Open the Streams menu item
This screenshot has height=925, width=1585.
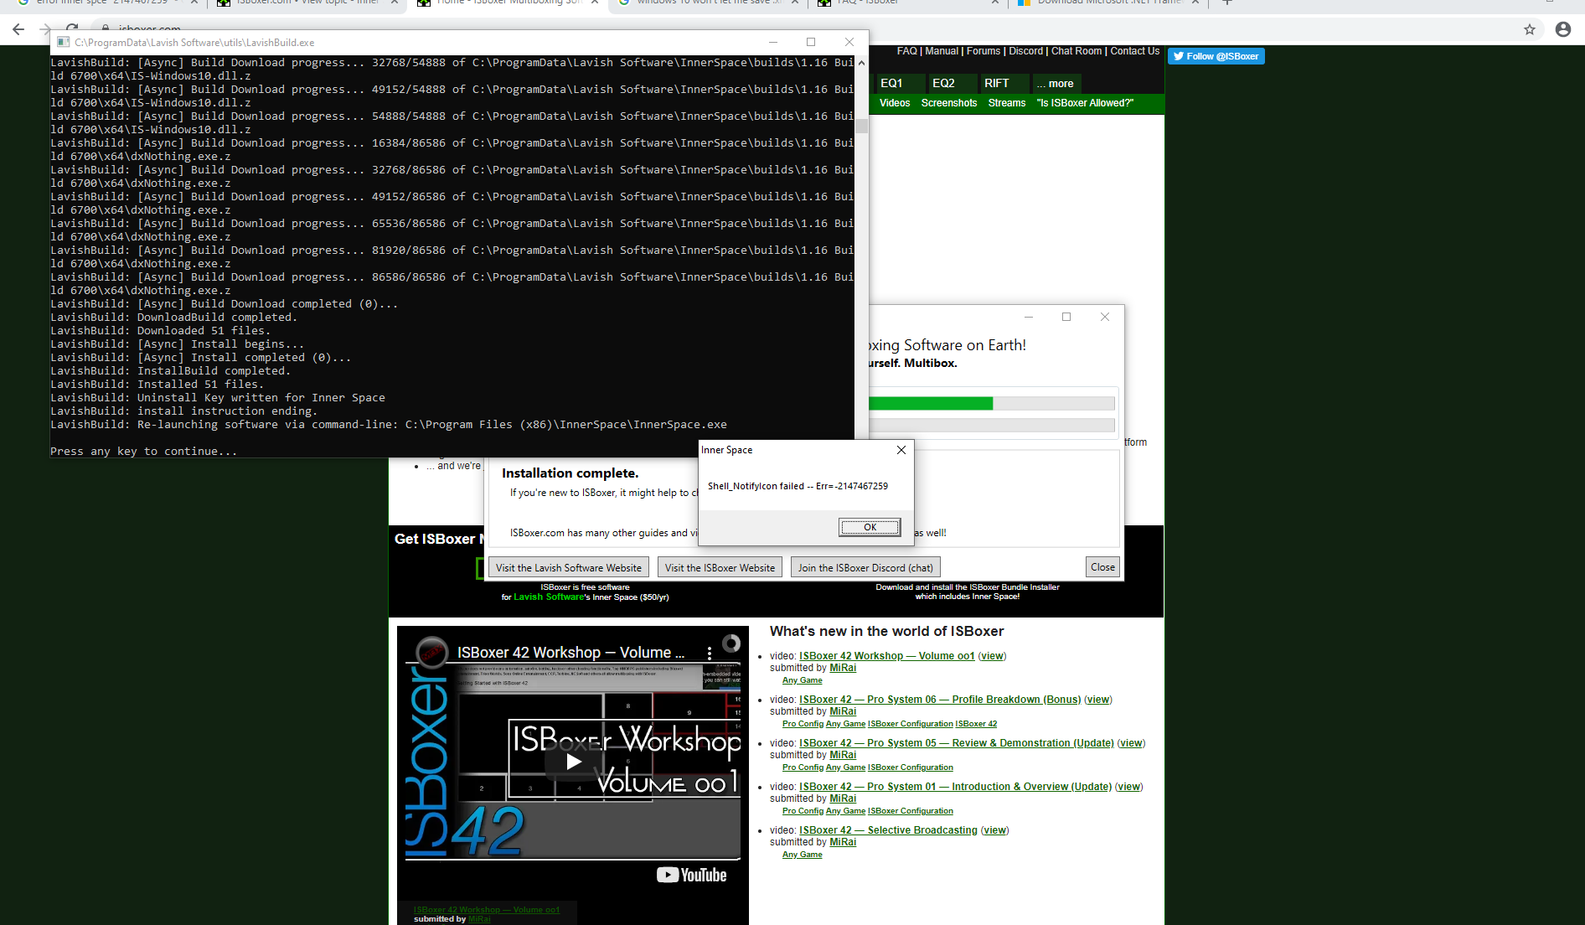(x=1007, y=103)
